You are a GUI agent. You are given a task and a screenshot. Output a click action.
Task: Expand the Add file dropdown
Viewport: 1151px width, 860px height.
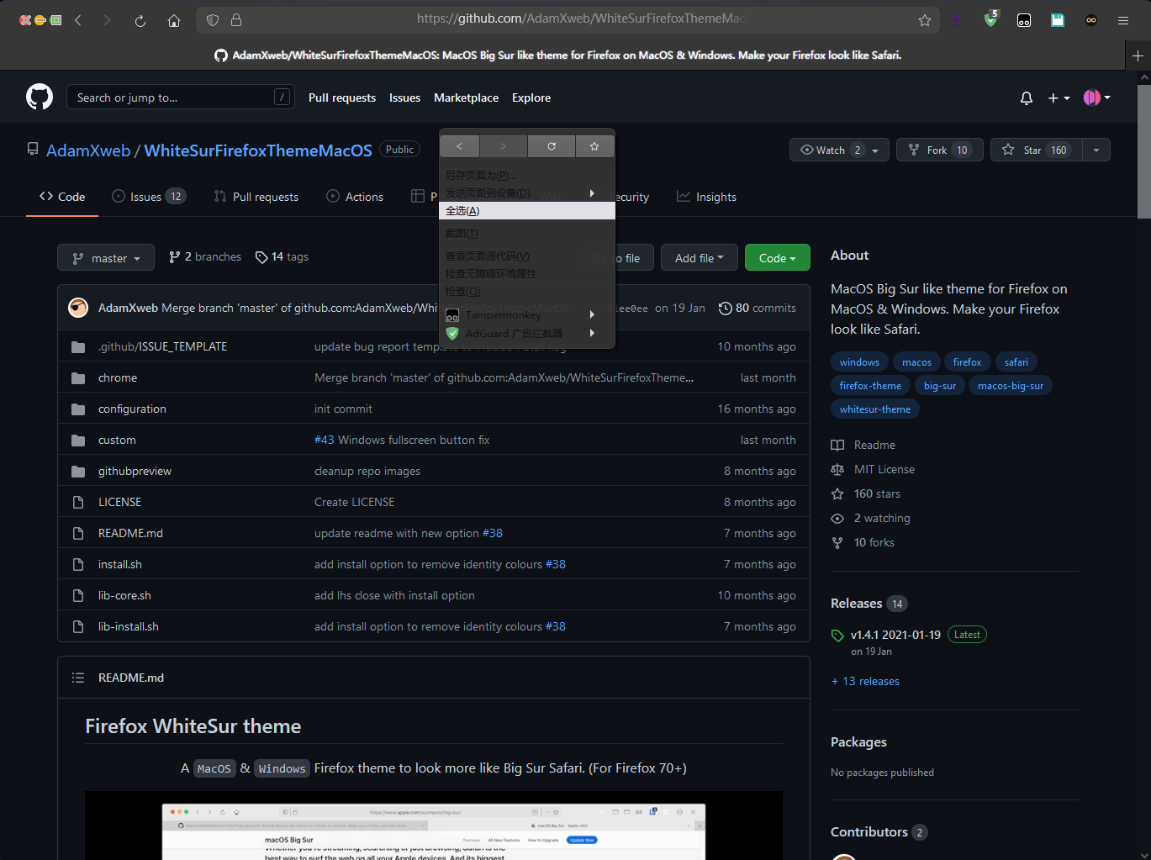(699, 257)
